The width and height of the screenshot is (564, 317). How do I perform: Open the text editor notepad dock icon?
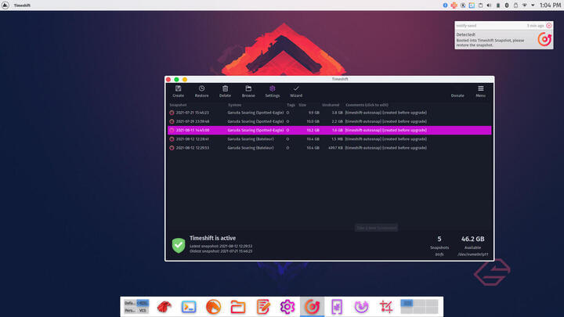pos(262,307)
